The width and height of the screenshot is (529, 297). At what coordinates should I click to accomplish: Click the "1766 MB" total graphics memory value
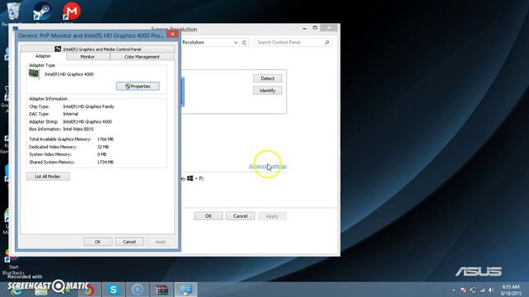(105, 139)
